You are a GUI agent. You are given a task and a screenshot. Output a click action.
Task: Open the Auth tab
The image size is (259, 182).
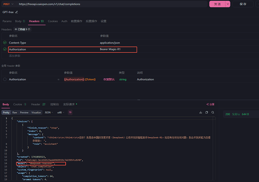click(65, 21)
